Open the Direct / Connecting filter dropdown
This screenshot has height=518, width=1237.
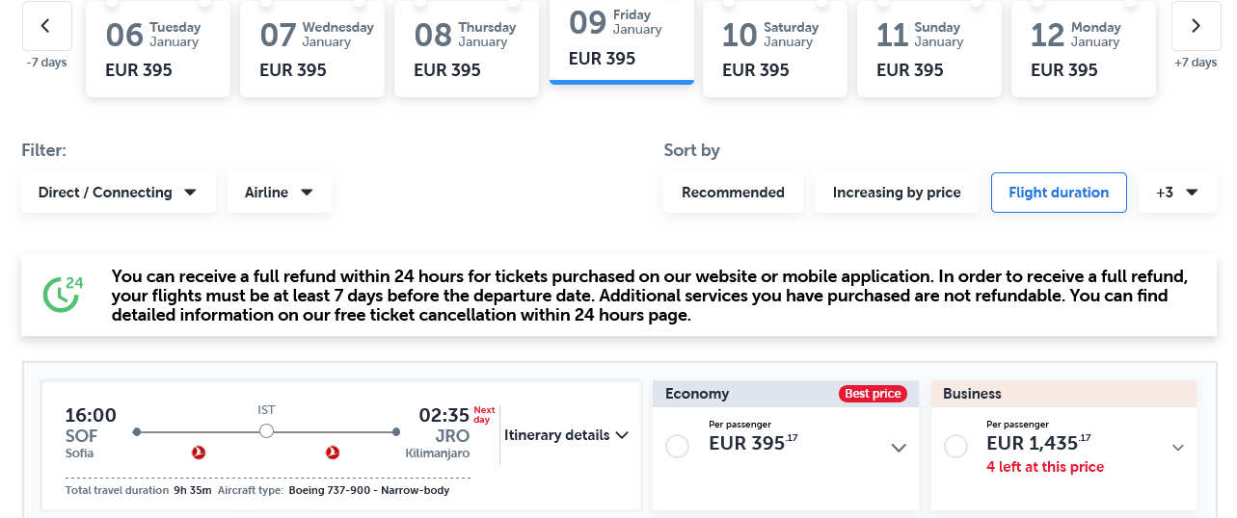click(x=118, y=193)
